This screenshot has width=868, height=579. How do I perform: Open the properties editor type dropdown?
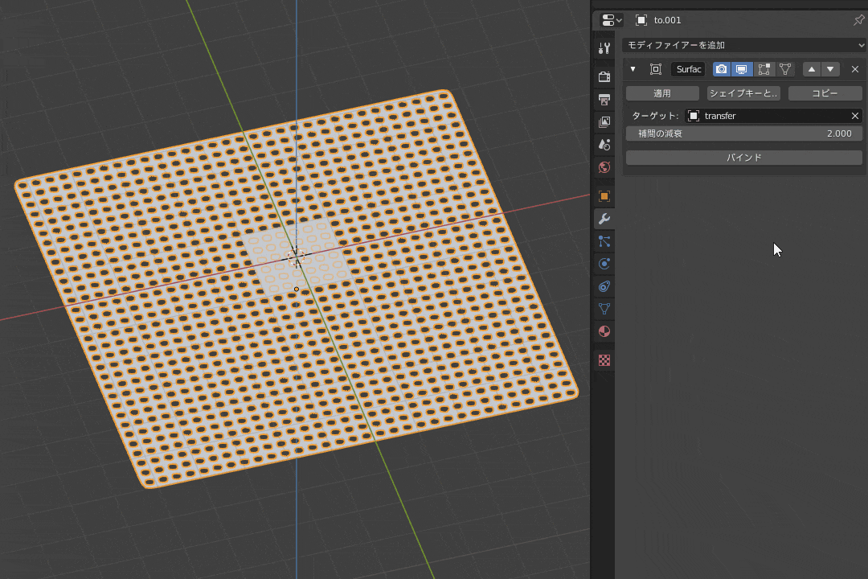click(x=611, y=20)
